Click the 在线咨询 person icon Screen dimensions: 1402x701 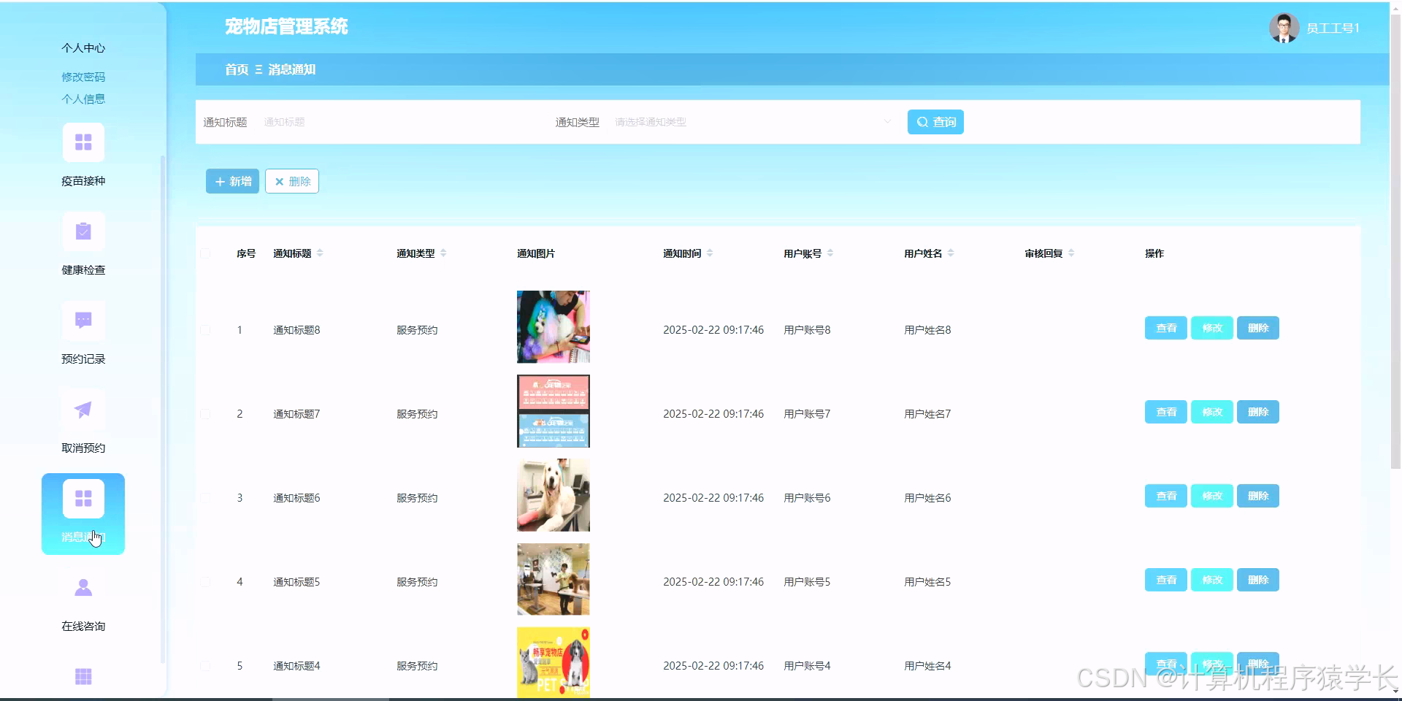coord(83,586)
